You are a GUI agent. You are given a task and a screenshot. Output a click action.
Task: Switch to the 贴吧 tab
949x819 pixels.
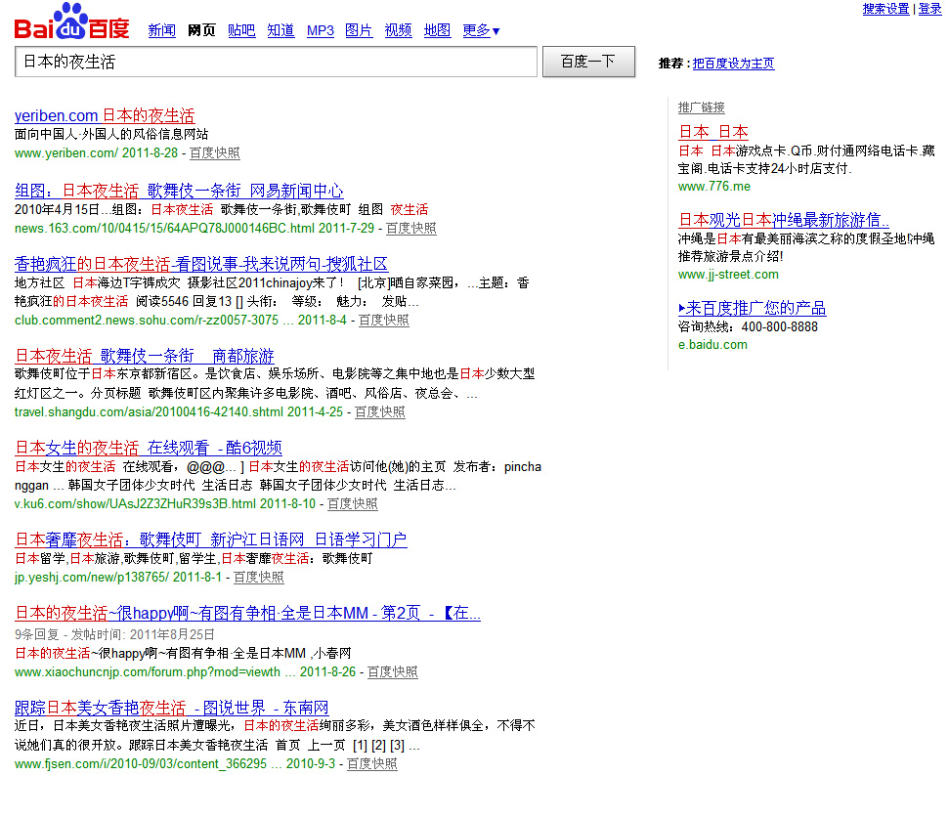pos(241,30)
